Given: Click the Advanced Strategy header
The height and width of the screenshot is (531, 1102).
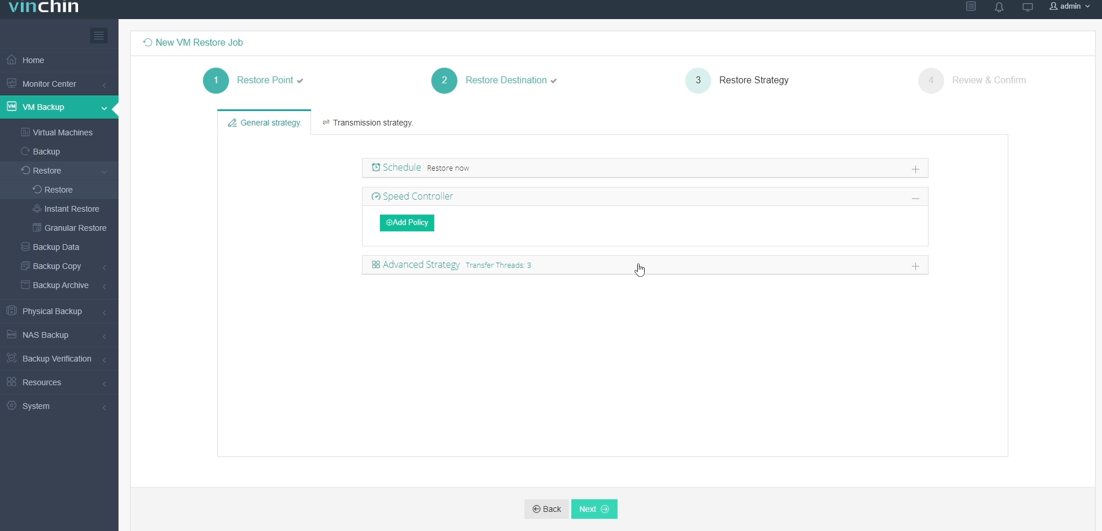Looking at the screenshot, I should point(645,265).
